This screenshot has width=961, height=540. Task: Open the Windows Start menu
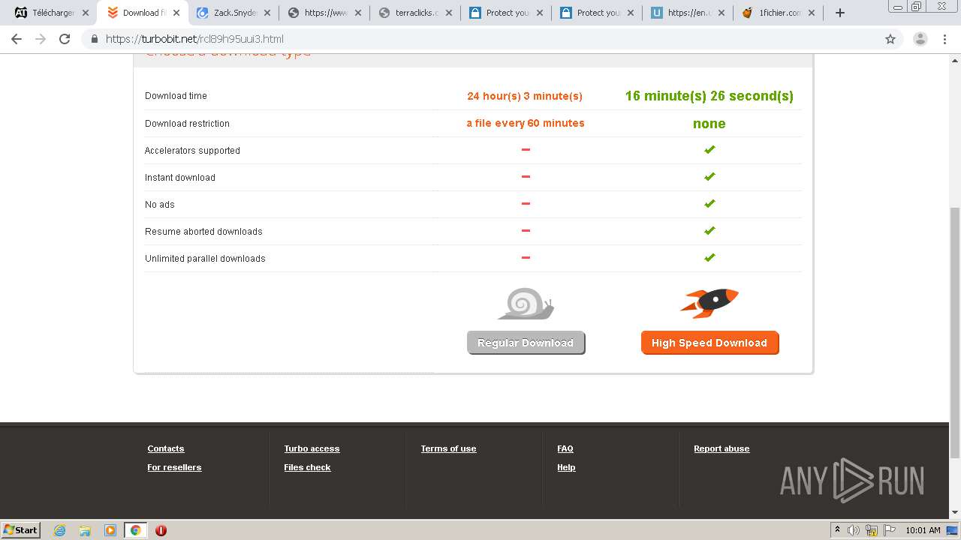coord(20,530)
